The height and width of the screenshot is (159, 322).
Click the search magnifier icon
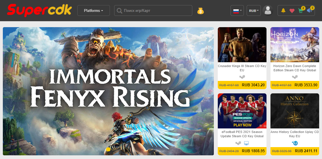pos(119,11)
